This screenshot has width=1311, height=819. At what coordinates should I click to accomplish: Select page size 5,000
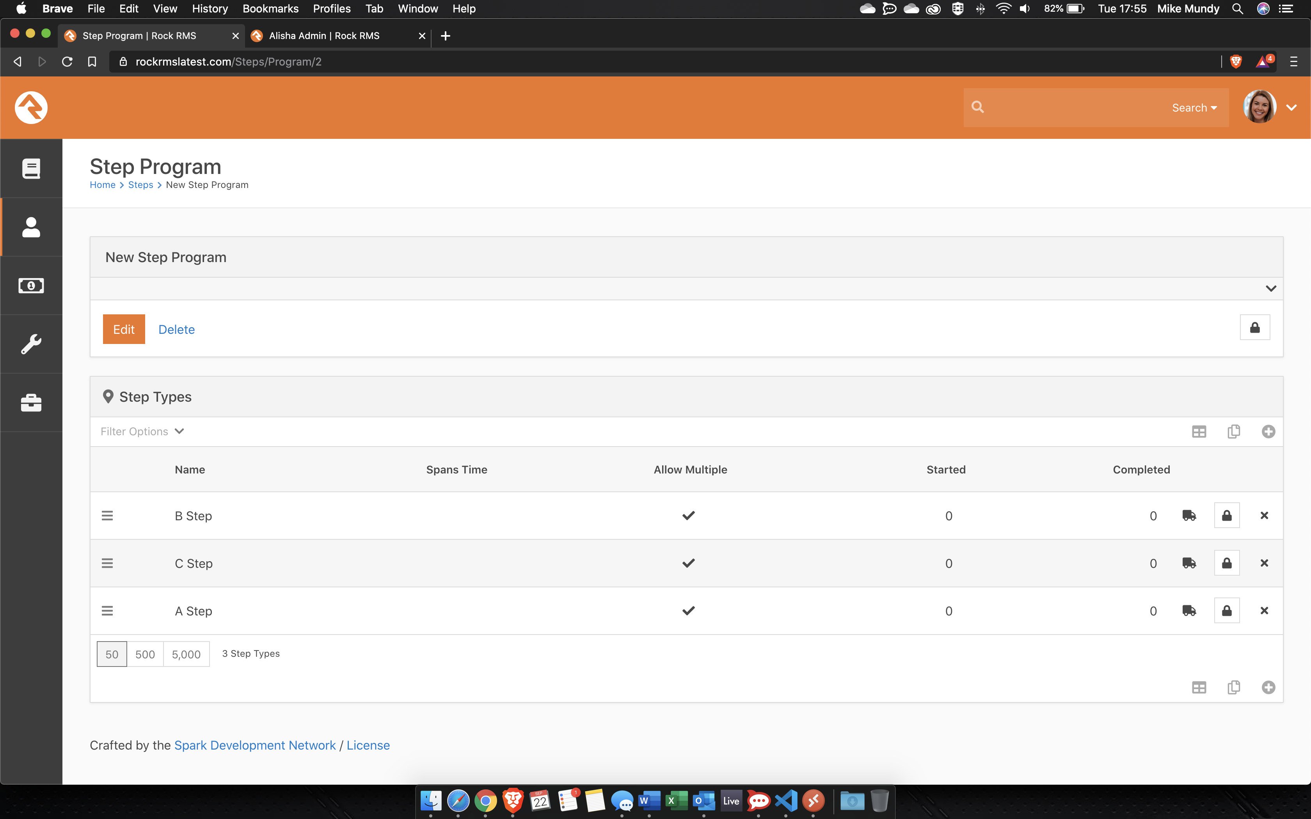[187, 654]
